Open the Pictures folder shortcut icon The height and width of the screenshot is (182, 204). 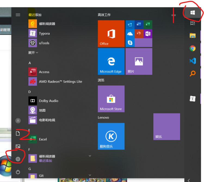click(x=18, y=146)
